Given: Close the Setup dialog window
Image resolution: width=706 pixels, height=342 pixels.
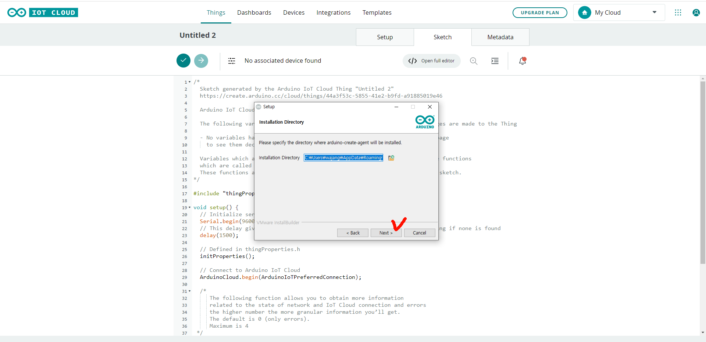Looking at the screenshot, I should tap(430, 107).
